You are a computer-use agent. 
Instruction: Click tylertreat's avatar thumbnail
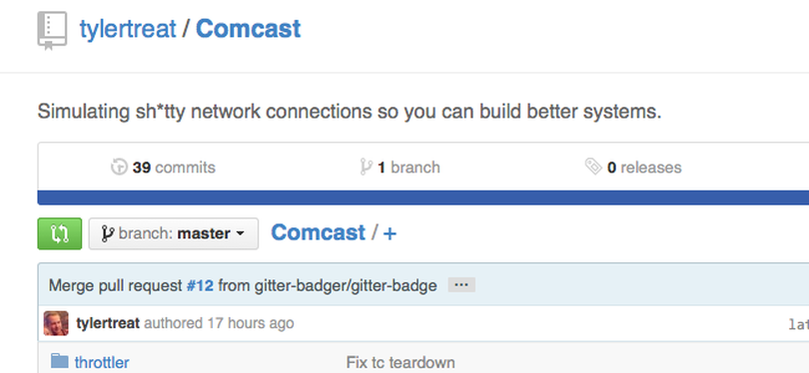56,323
